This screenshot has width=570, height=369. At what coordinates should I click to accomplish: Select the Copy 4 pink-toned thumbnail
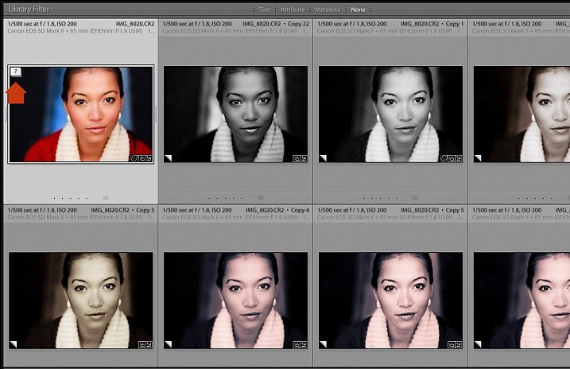(x=235, y=301)
